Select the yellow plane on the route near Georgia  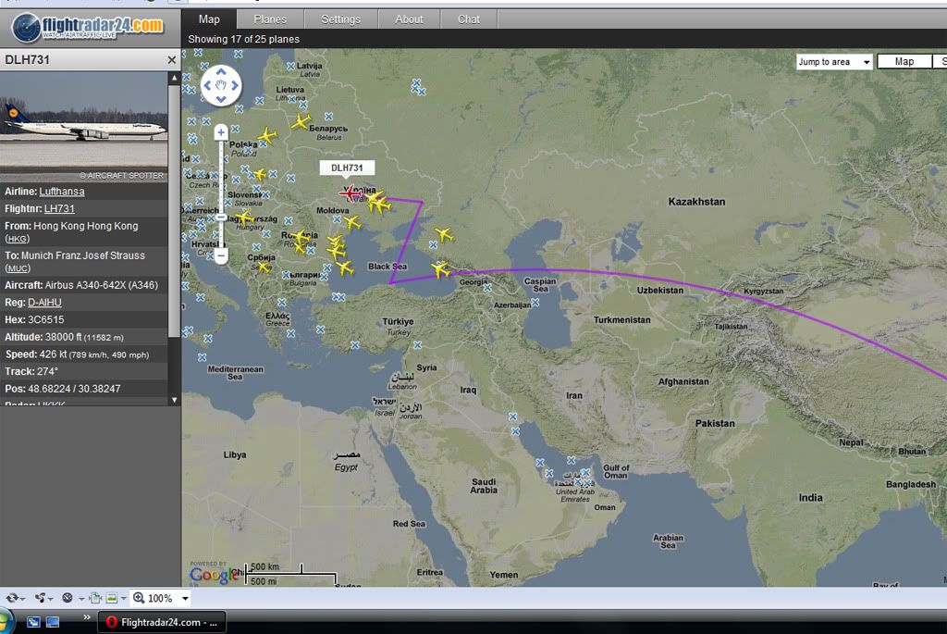click(440, 269)
